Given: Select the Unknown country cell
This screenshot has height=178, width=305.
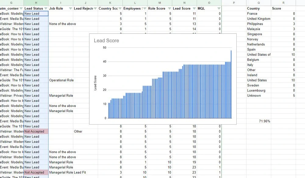Looking at the screenshot, I should (259, 96).
